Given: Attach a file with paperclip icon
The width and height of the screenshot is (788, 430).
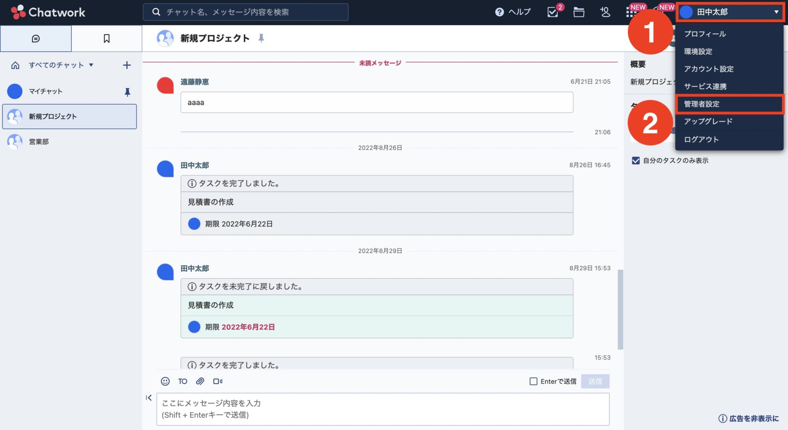Looking at the screenshot, I should point(200,381).
